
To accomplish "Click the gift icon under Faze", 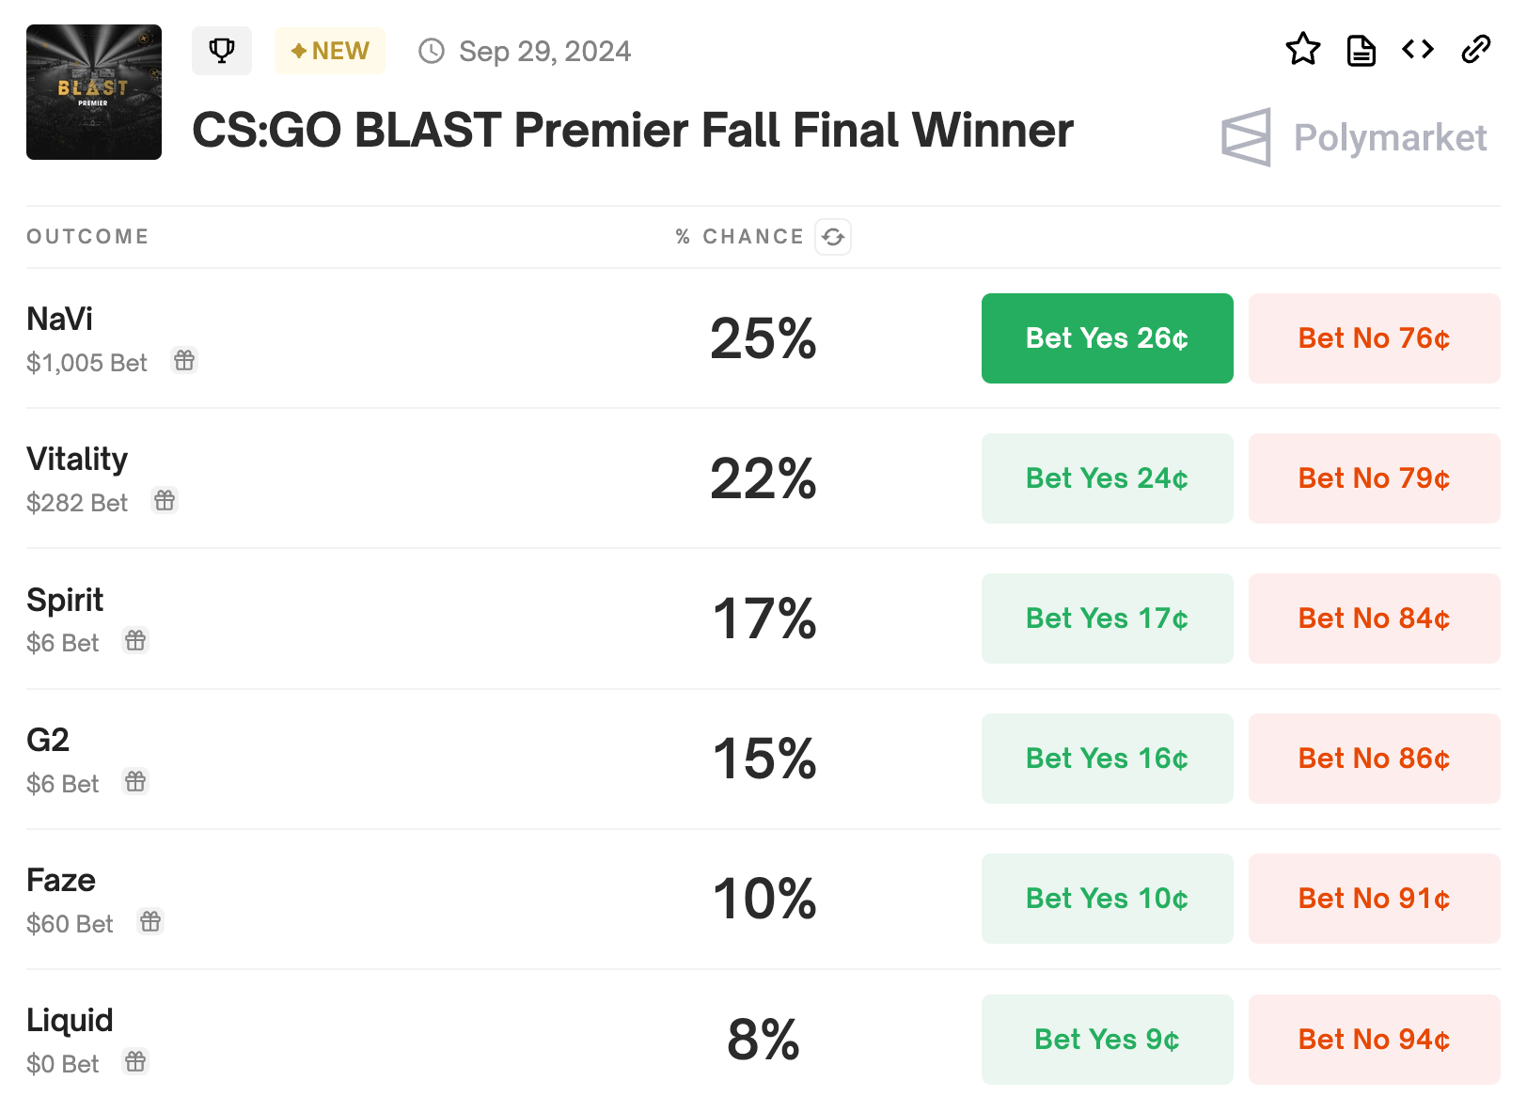I will click(150, 921).
